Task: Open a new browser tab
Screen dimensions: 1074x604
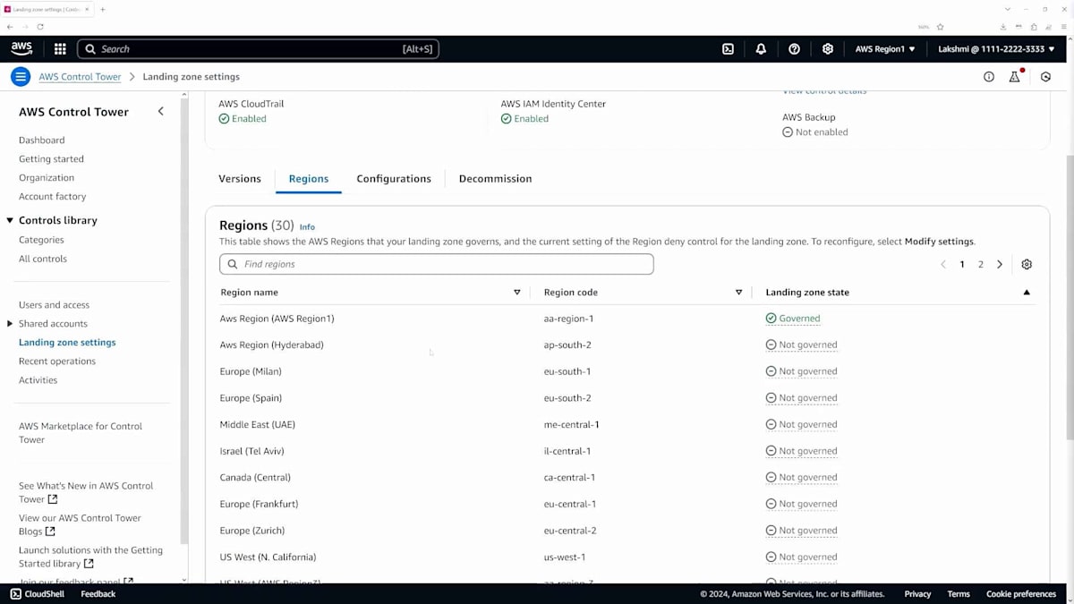Action: click(x=102, y=9)
